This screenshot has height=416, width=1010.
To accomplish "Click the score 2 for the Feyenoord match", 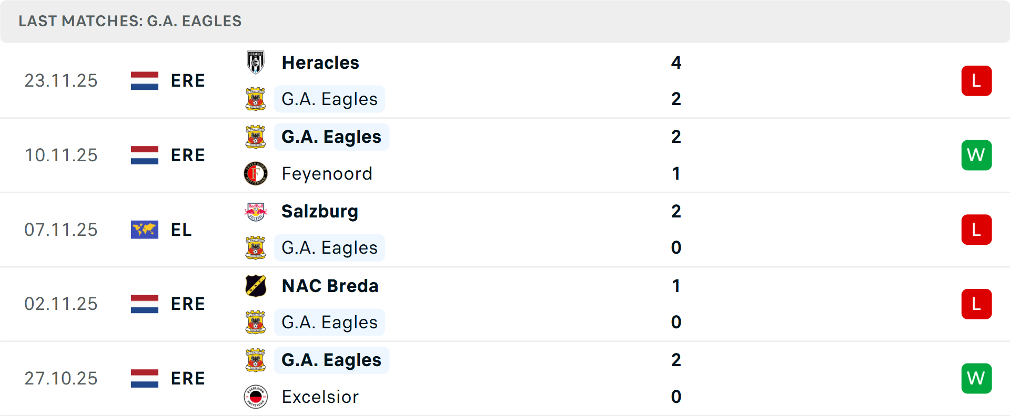I will (676, 137).
